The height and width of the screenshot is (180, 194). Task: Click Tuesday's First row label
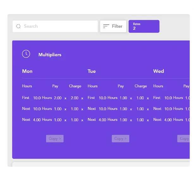(91, 98)
